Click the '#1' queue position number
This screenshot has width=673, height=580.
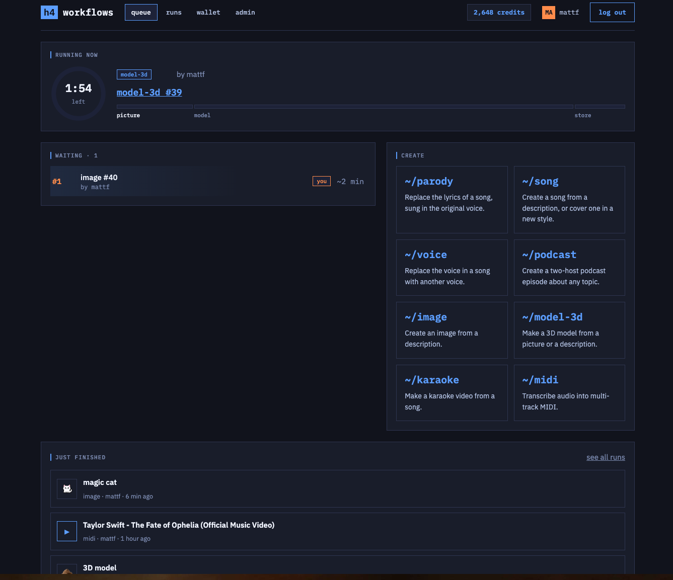(x=57, y=182)
